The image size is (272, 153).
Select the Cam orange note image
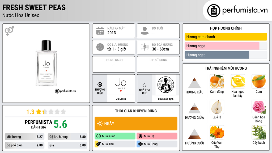click(259, 81)
